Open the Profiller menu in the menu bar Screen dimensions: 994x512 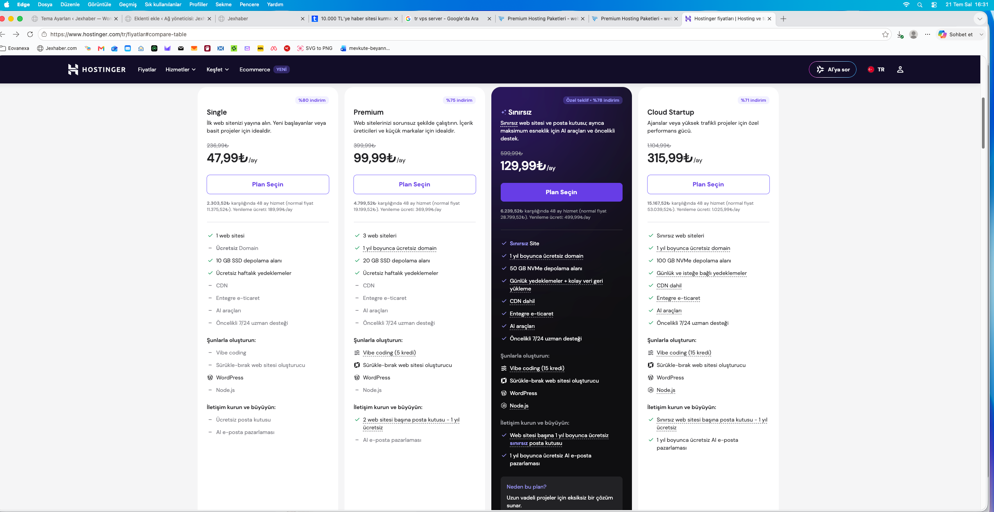point(198,5)
